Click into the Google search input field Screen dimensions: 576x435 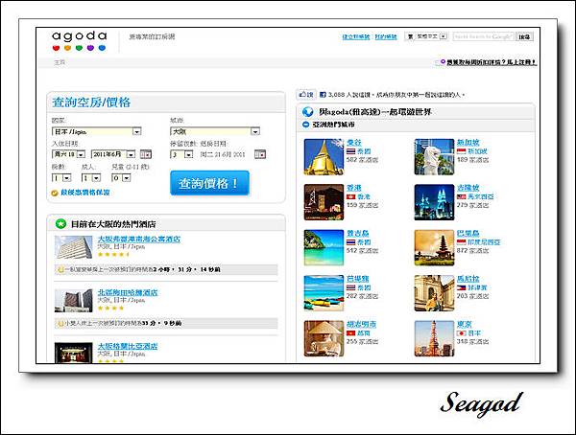click(483, 36)
